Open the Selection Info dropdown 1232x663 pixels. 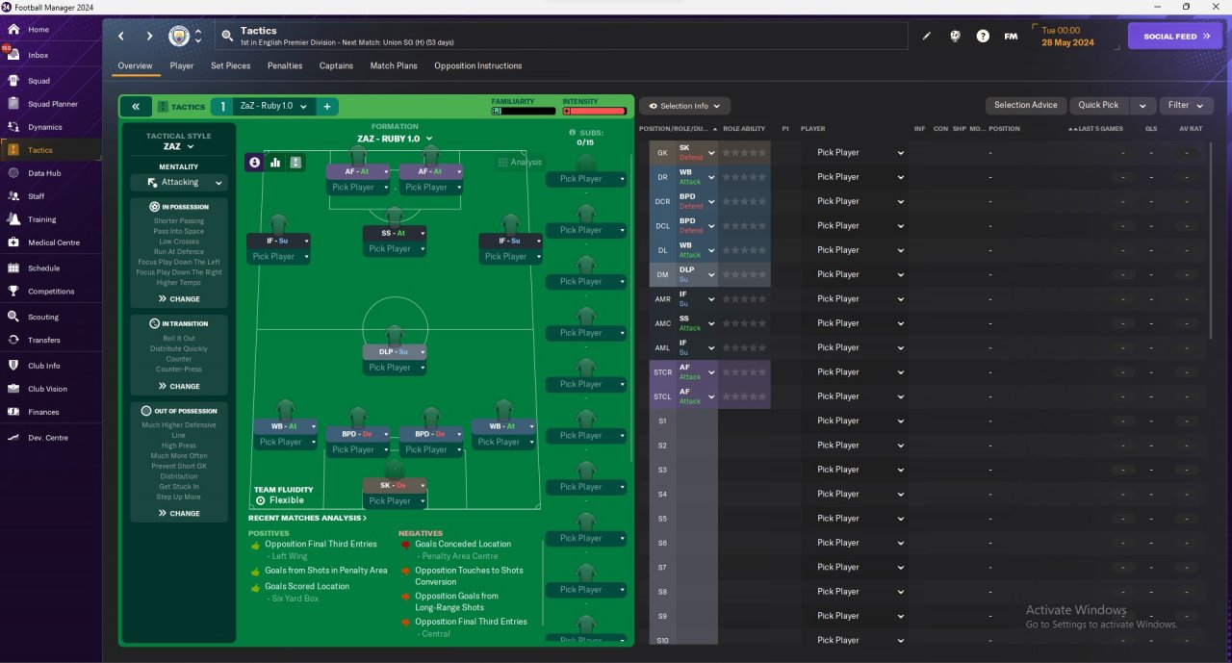pos(684,106)
